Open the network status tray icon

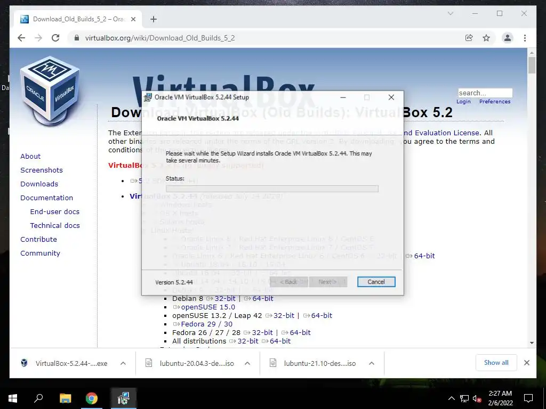click(464, 398)
